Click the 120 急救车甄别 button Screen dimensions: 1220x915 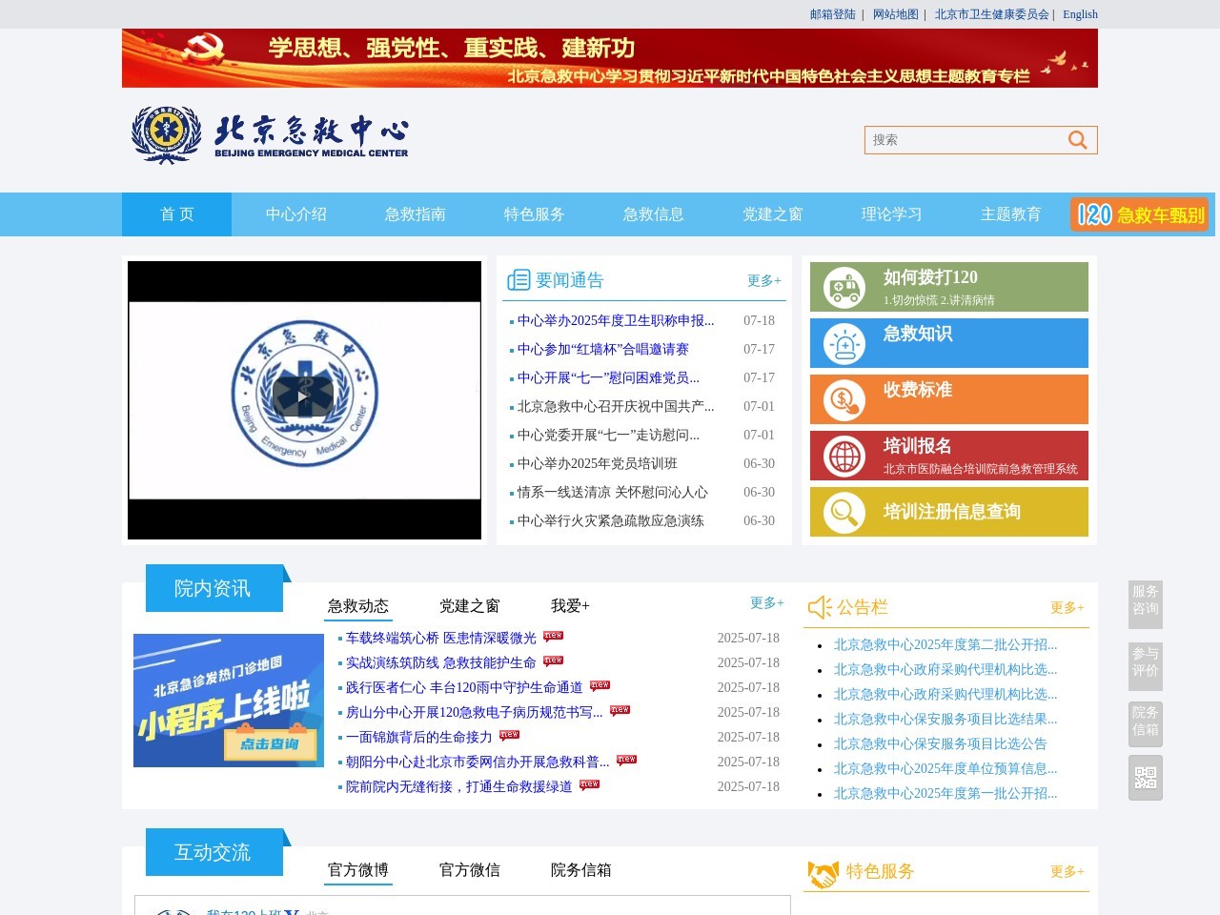click(1140, 214)
